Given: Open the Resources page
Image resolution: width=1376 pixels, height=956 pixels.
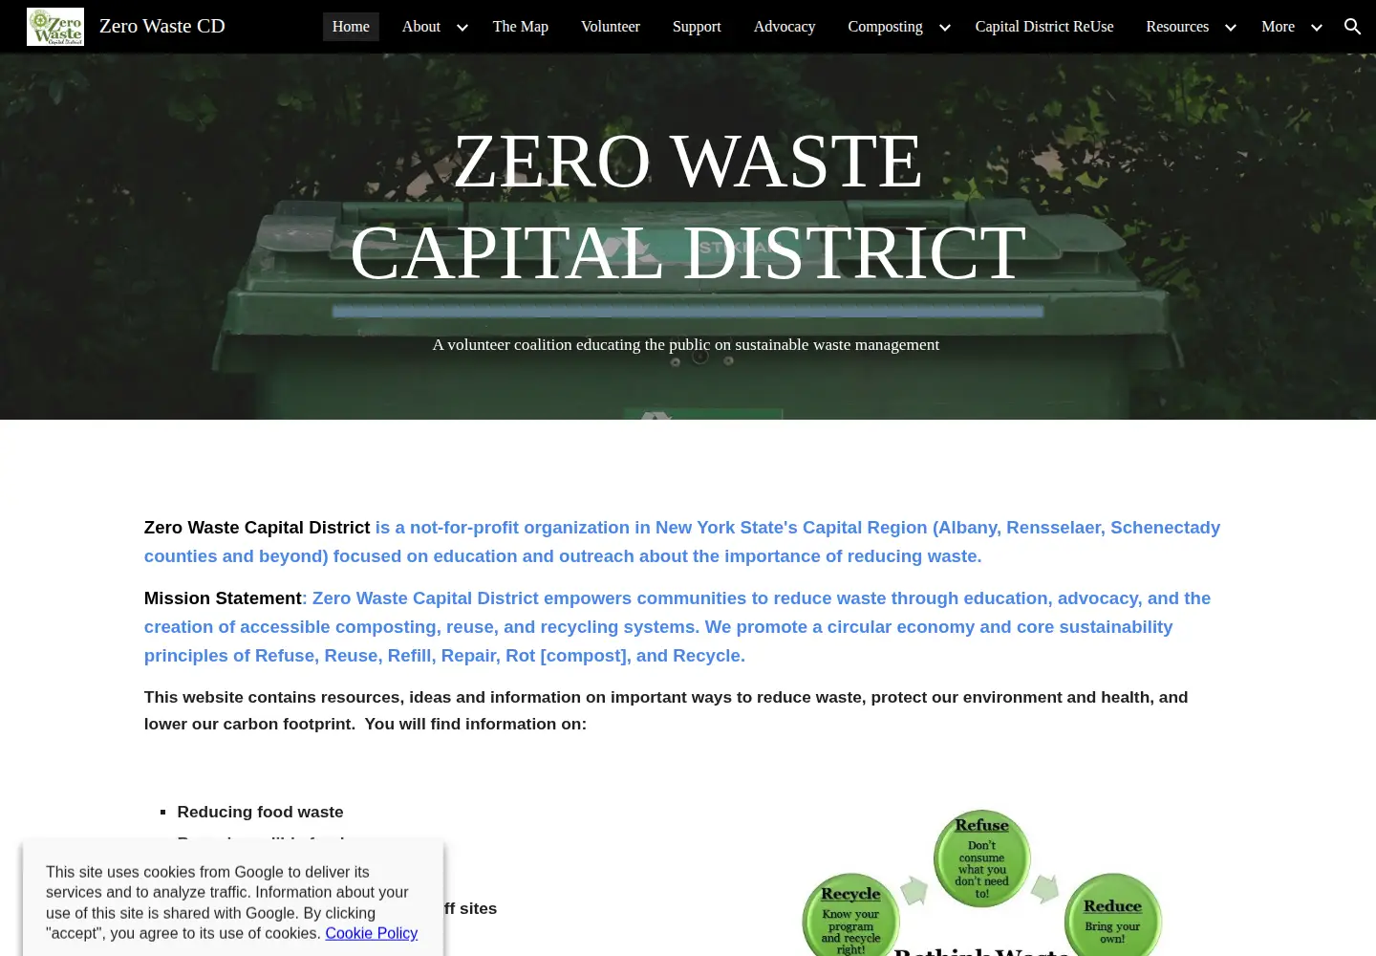Looking at the screenshot, I should click(x=1177, y=27).
